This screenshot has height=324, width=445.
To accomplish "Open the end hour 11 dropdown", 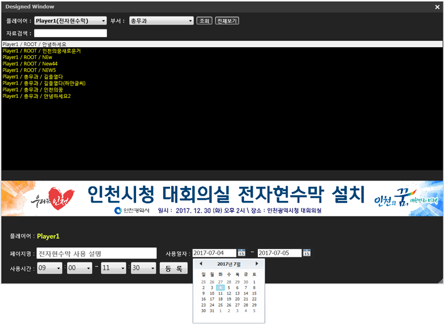I will pos(113,268).
